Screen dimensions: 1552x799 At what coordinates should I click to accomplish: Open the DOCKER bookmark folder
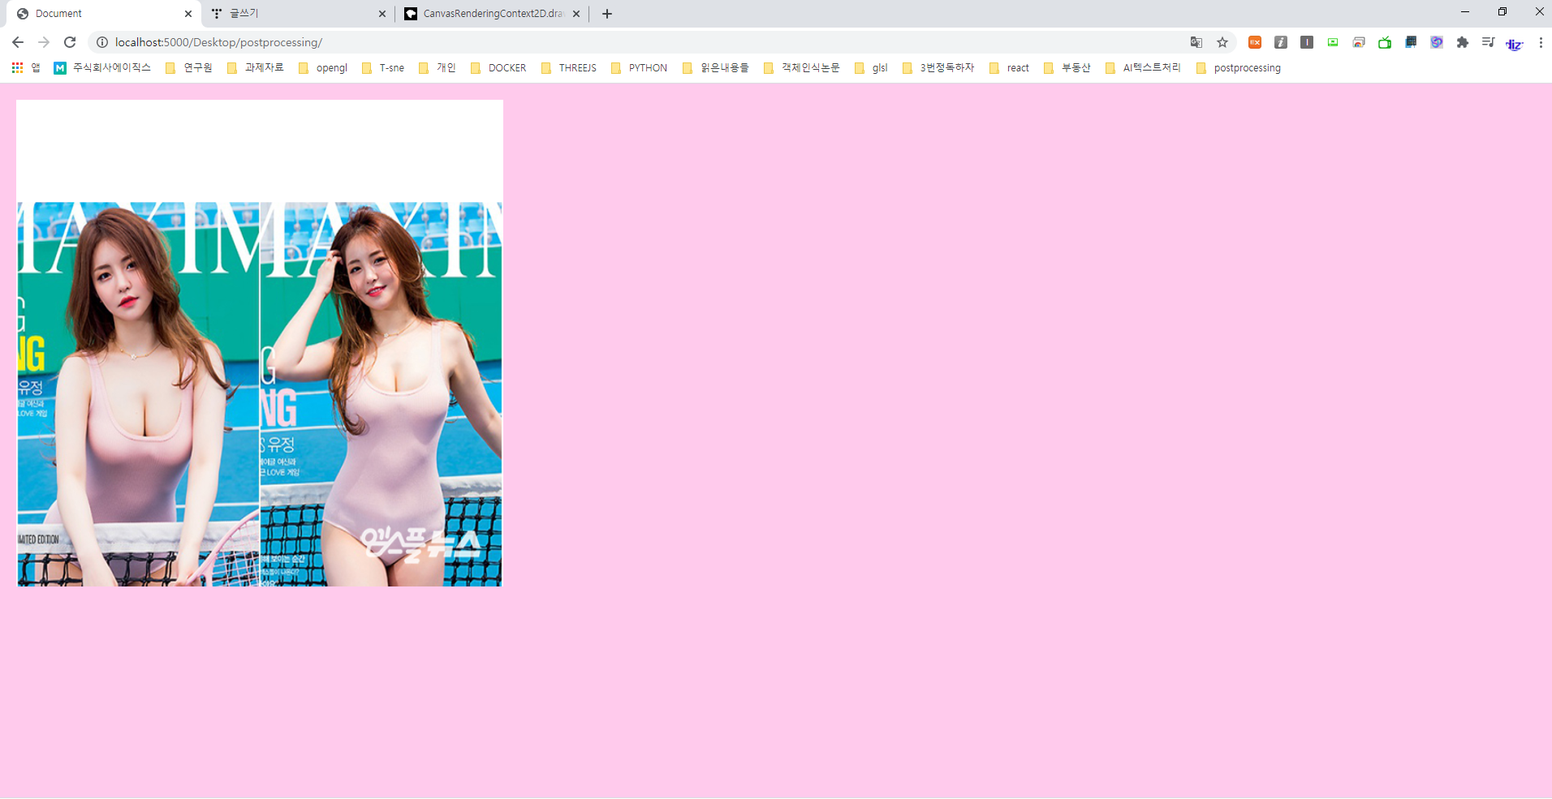point(498,68)
